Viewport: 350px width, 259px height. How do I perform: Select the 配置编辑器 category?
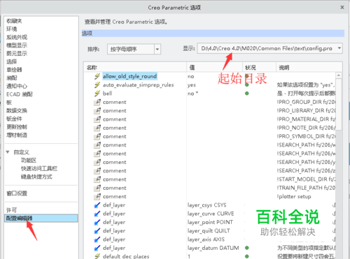pyautogui.click(x=41, y=219)
